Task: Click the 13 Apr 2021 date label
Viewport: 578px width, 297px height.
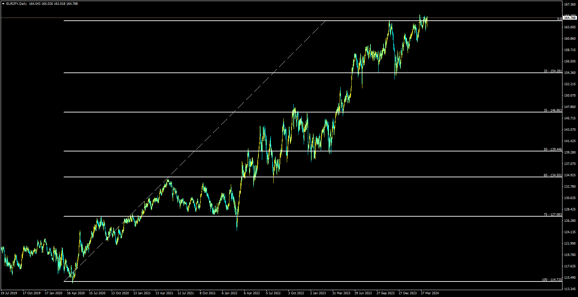Action: (164, 293)
